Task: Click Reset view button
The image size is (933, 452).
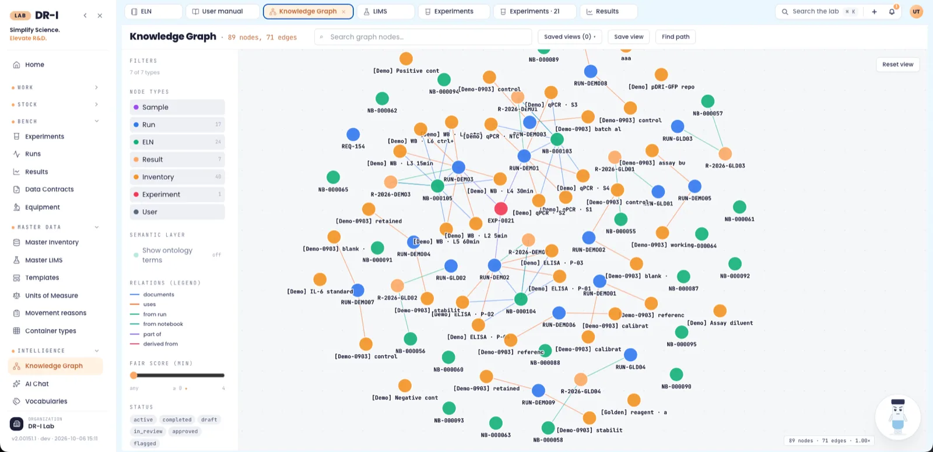Action: coord(897,65)
